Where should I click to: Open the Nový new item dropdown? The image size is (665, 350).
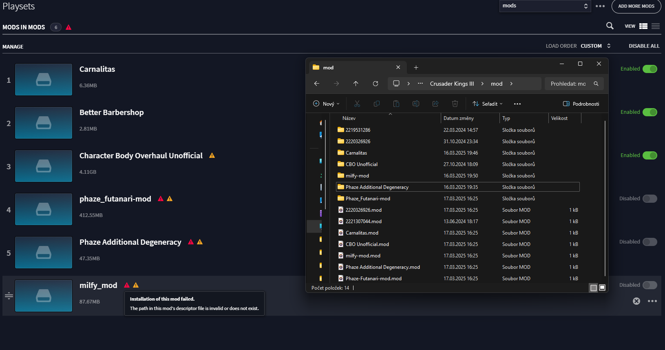326,104
